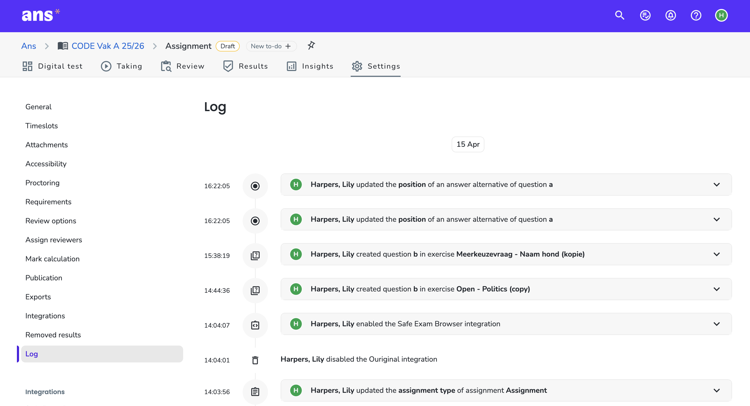The height and width of the screenshot is (406, 750).
Task: Click the trash icon at 14:04:01
Action: pos(255,360)
